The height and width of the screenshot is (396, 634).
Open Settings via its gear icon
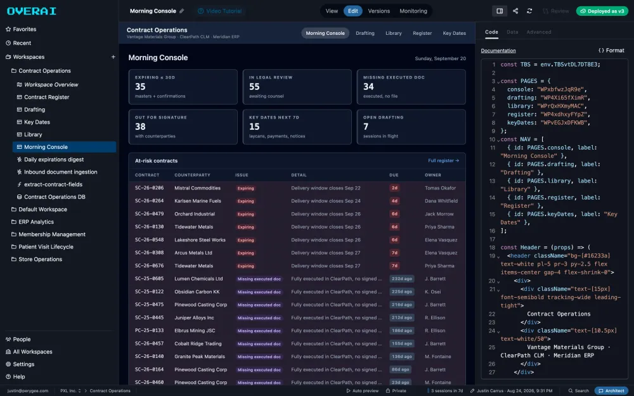(8, 364)
